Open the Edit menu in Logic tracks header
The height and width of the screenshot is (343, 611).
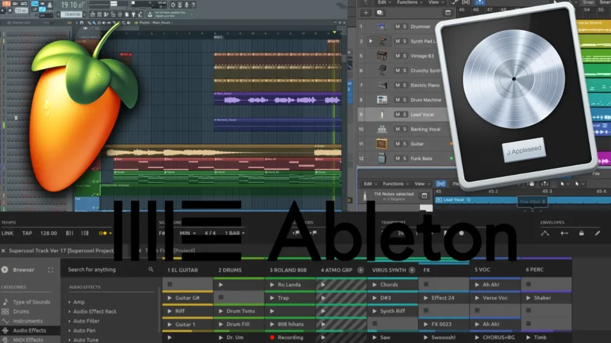pyautogui.click(x=384, y=2)
